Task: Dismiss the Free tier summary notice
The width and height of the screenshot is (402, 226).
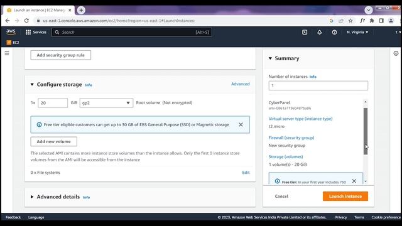Action: click(x=354, y=181)
